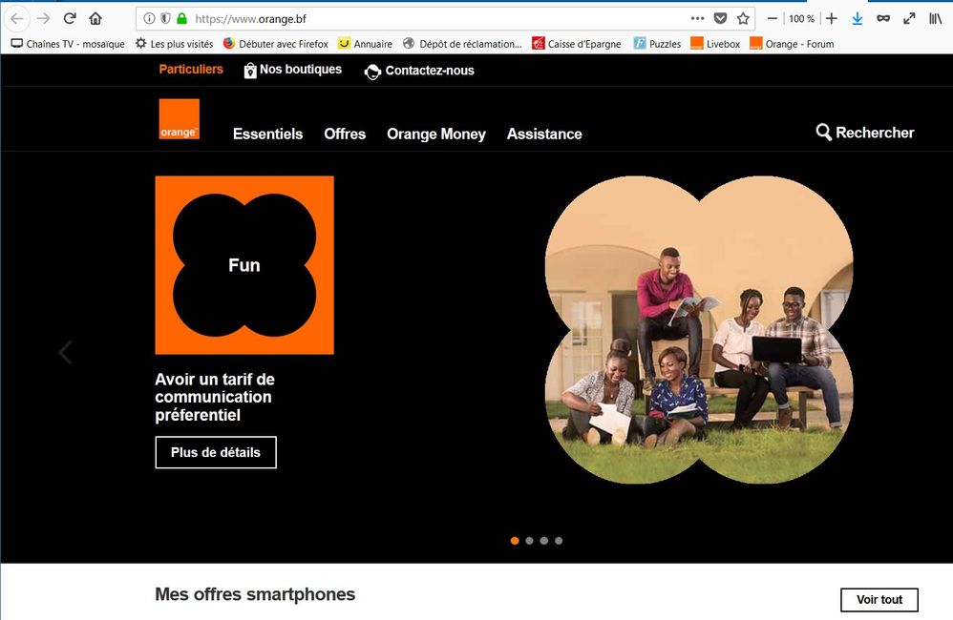
Task: Enter full screen mode
Action: [x=909, y=19]
